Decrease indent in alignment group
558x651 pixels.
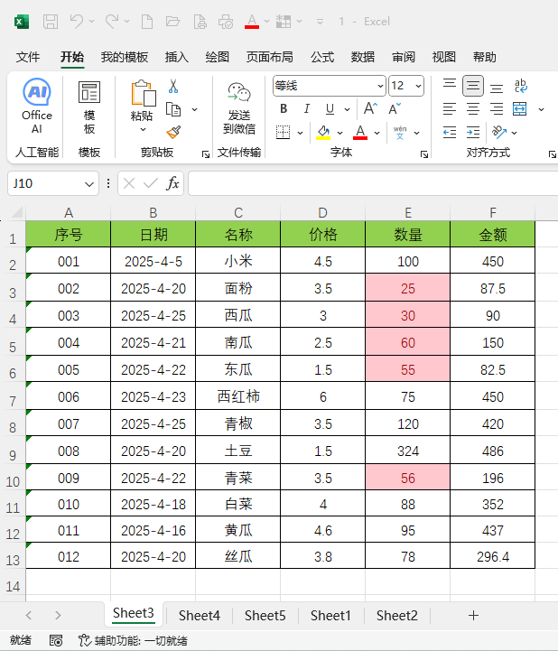pos(450,133)
